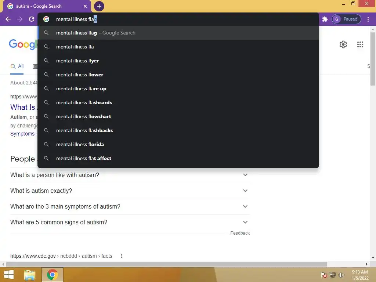This screenshot has width=376, height=282.
Task: Click the news tab icon beside All
Action: [35, 66]
